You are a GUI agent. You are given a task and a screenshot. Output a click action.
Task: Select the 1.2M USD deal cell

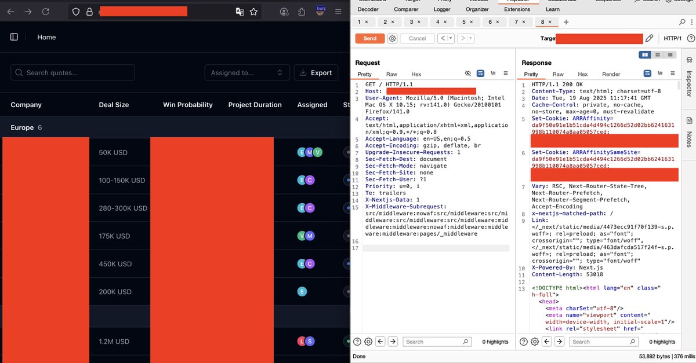[x=114, y=342]
